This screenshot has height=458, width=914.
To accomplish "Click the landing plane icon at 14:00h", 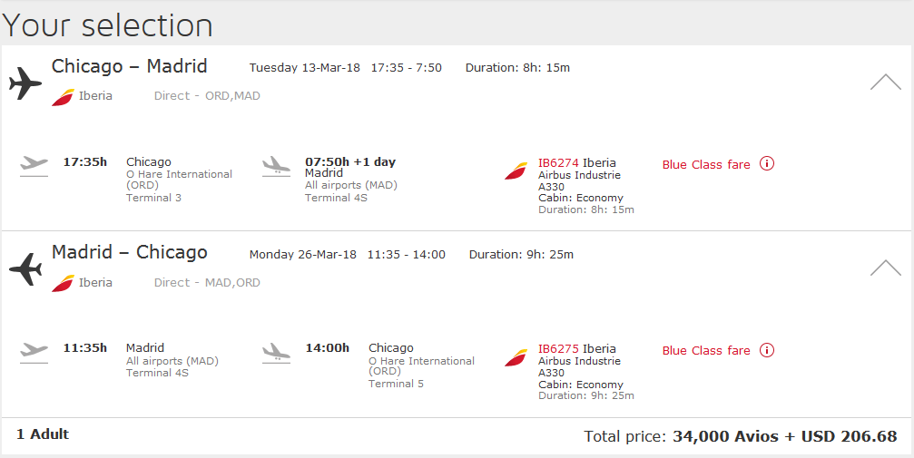I will pos(276,353).
